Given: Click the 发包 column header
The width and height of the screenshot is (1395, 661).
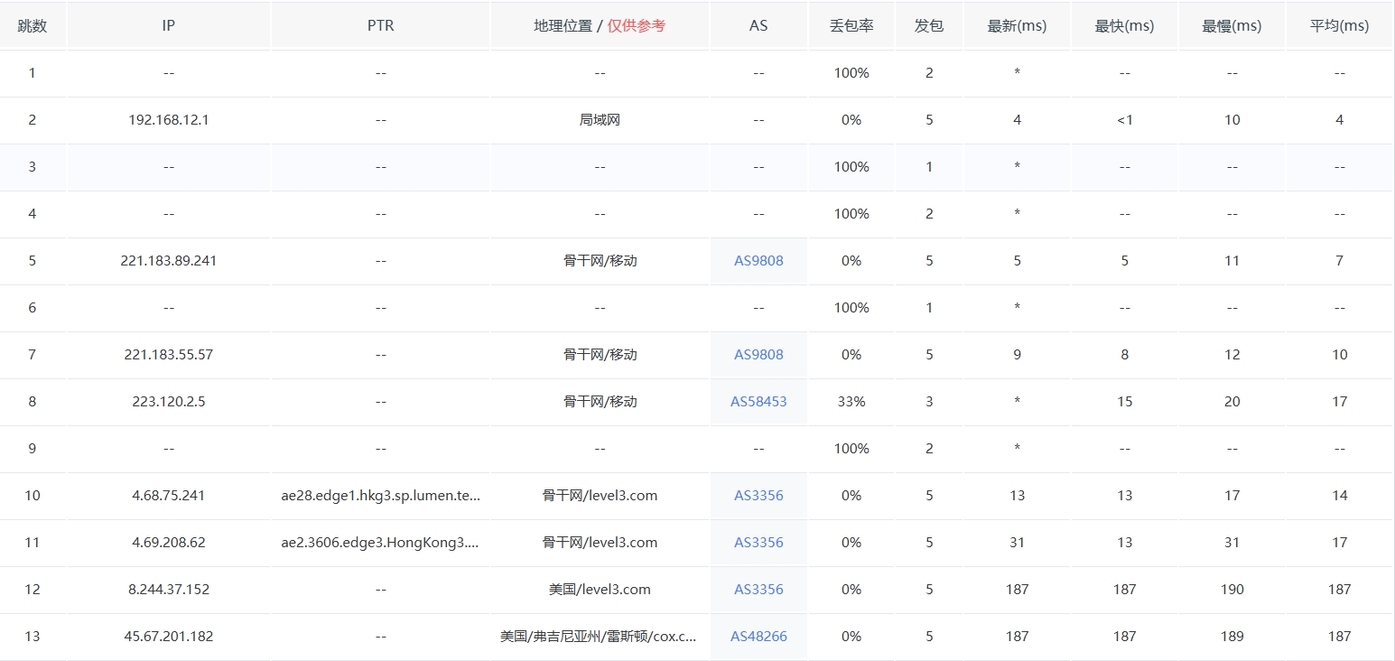Looking at the screenshot, I should [x=929, y=26].
